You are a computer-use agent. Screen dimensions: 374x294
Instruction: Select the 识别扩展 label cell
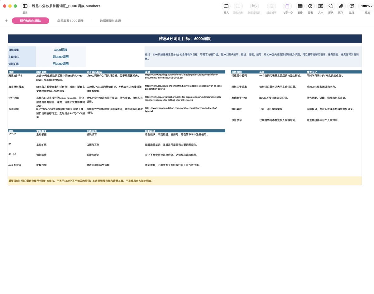22,64
